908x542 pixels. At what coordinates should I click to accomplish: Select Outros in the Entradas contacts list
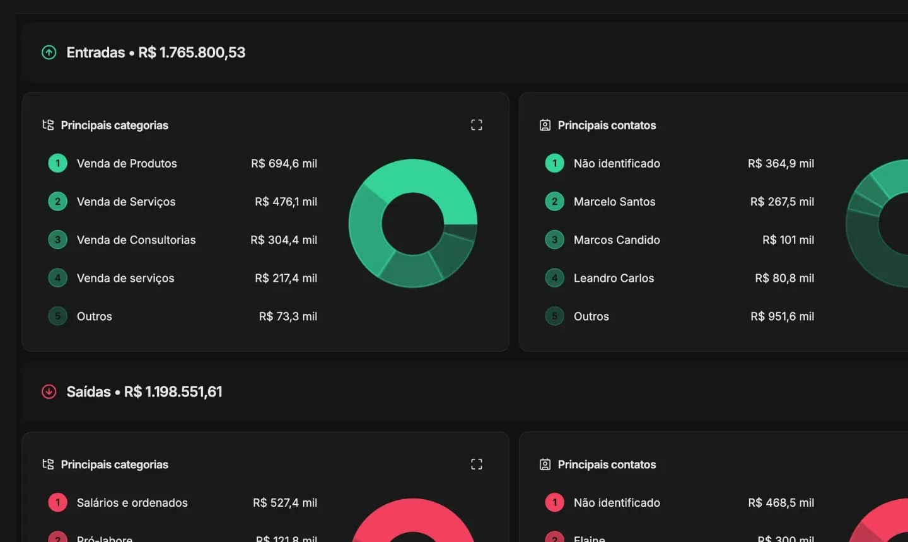tap(591, 316)
